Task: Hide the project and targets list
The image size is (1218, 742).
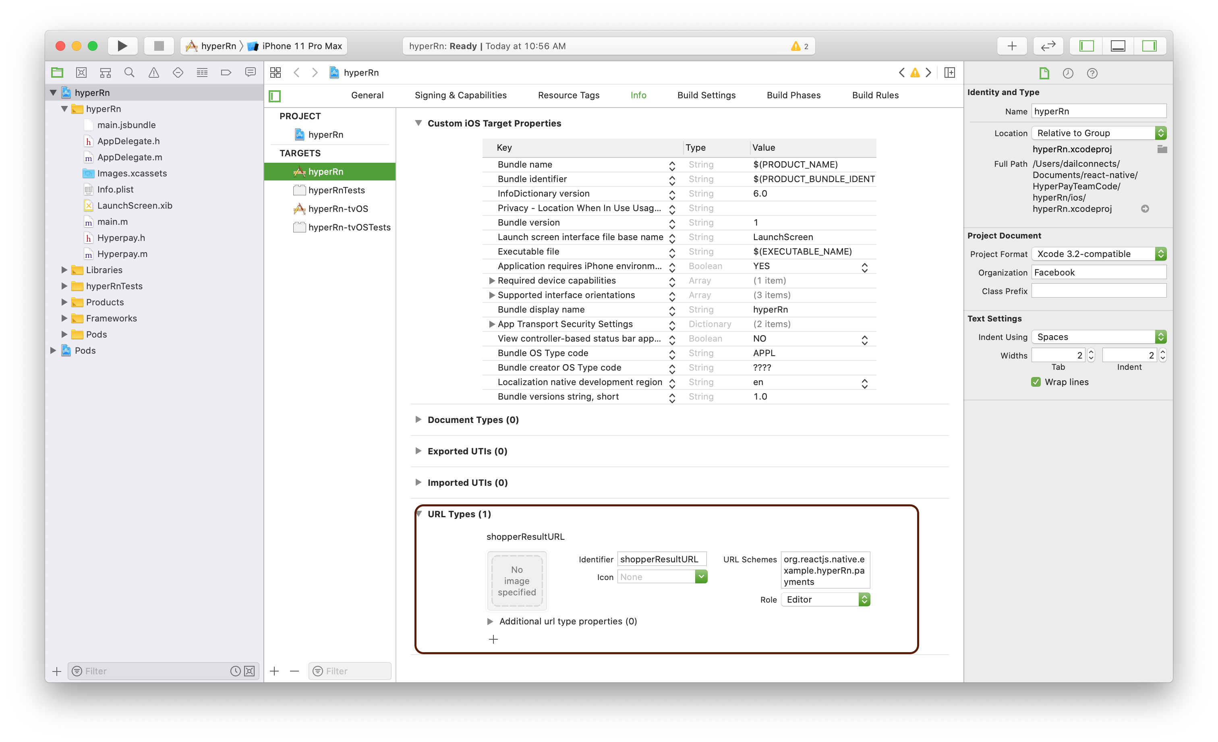Action: pos(275,96)
